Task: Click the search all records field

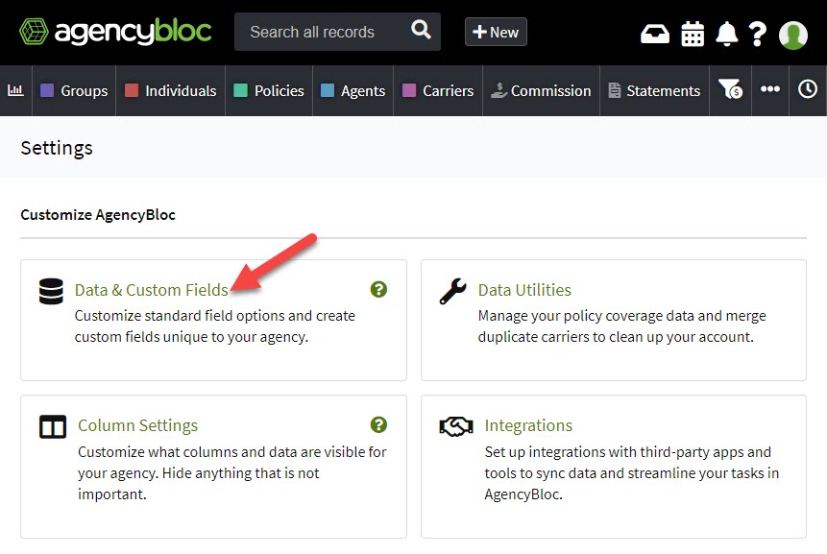Action: 327,31
